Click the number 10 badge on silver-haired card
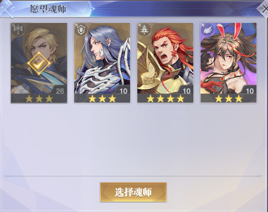This screenshot has height=212, width=268. (x=123, y=91)
